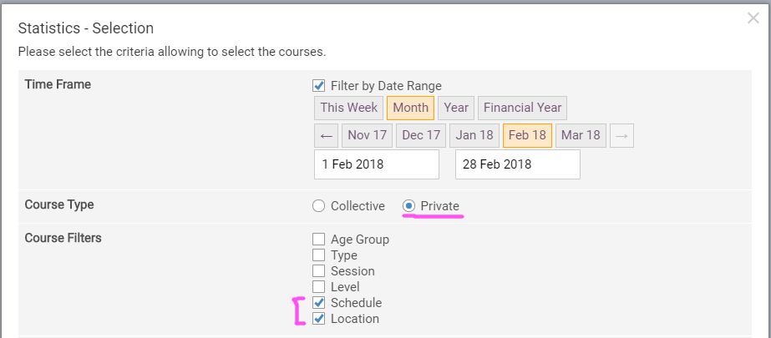Image resolution: width=771 pixels, height=338 pixels.
Task: Enable the Age Group filter
Action: pos(318,240)
